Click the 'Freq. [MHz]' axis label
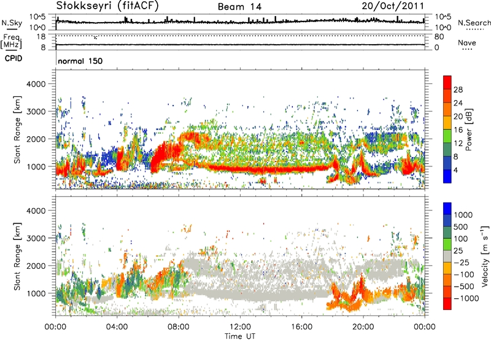This screenshot has height=340, width=491. 11,41
